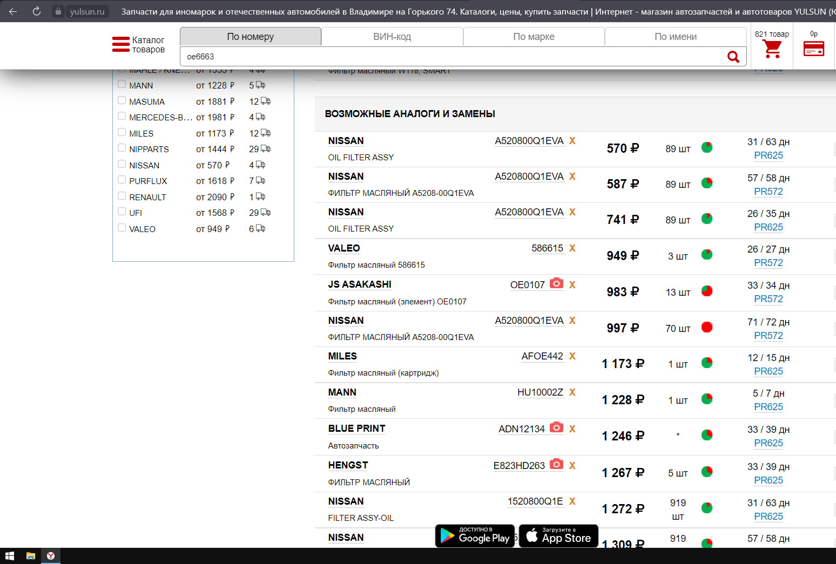Viewport: 836px width, 564px height.
Task: Switch to the ВИН-код tab
Action: click(392, 37)
